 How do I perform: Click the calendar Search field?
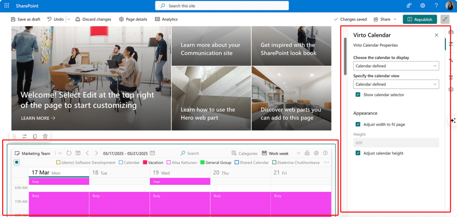[x=190, y=153]
